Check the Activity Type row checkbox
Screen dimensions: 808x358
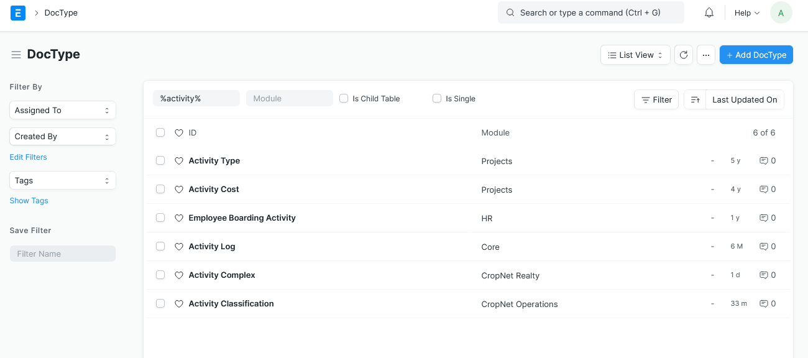[x=160, y=160]
